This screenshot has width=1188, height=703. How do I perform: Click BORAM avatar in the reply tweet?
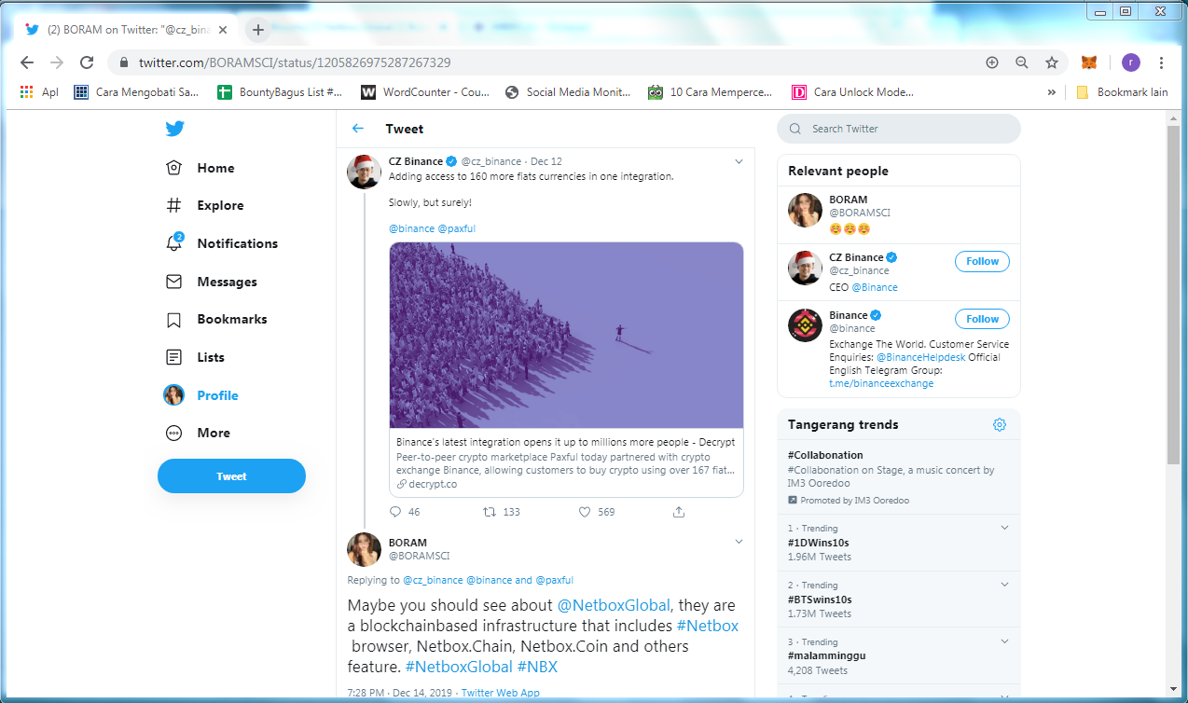click(x=364, y=550)
